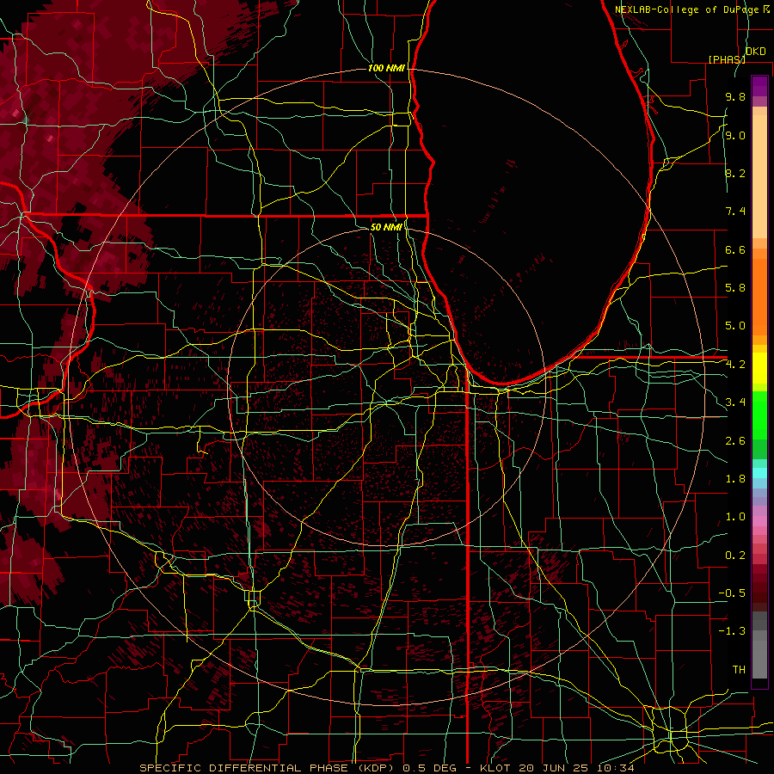Click the -1.3 scale value

pyautogui.click(x=732, y=631)
